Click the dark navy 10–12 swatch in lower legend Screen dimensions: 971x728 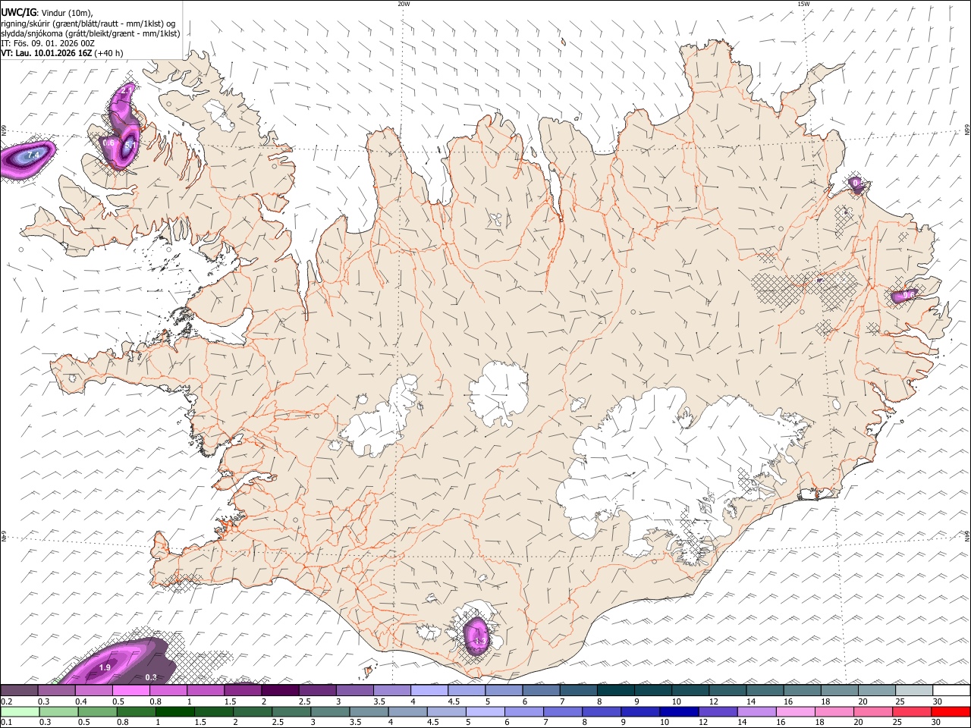[680, 712]
